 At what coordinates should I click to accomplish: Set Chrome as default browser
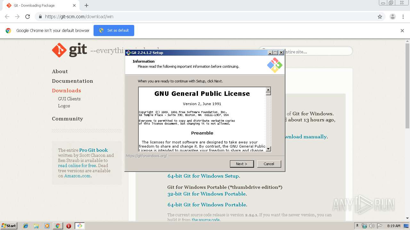[x=114, y=30]
